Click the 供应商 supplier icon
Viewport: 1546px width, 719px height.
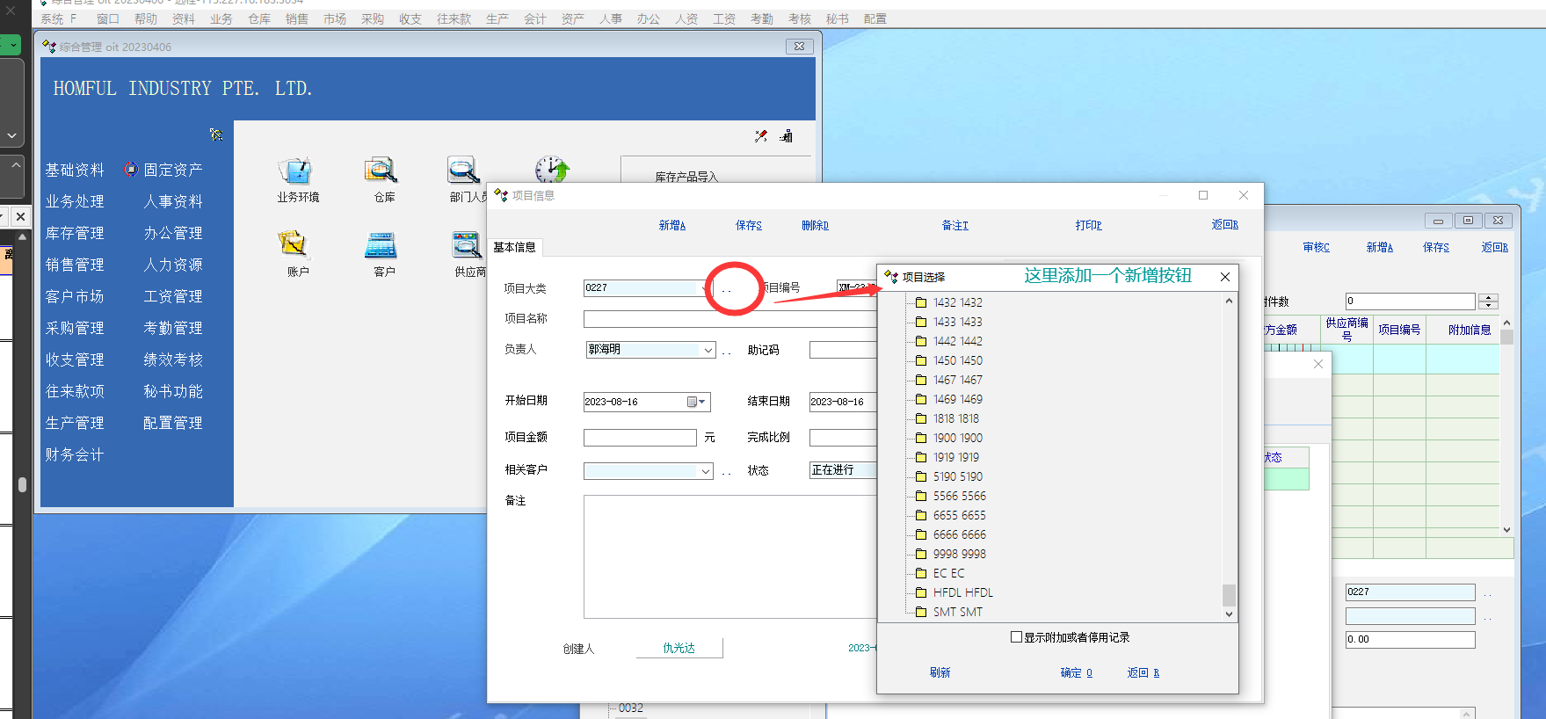(x=466, y=245)
